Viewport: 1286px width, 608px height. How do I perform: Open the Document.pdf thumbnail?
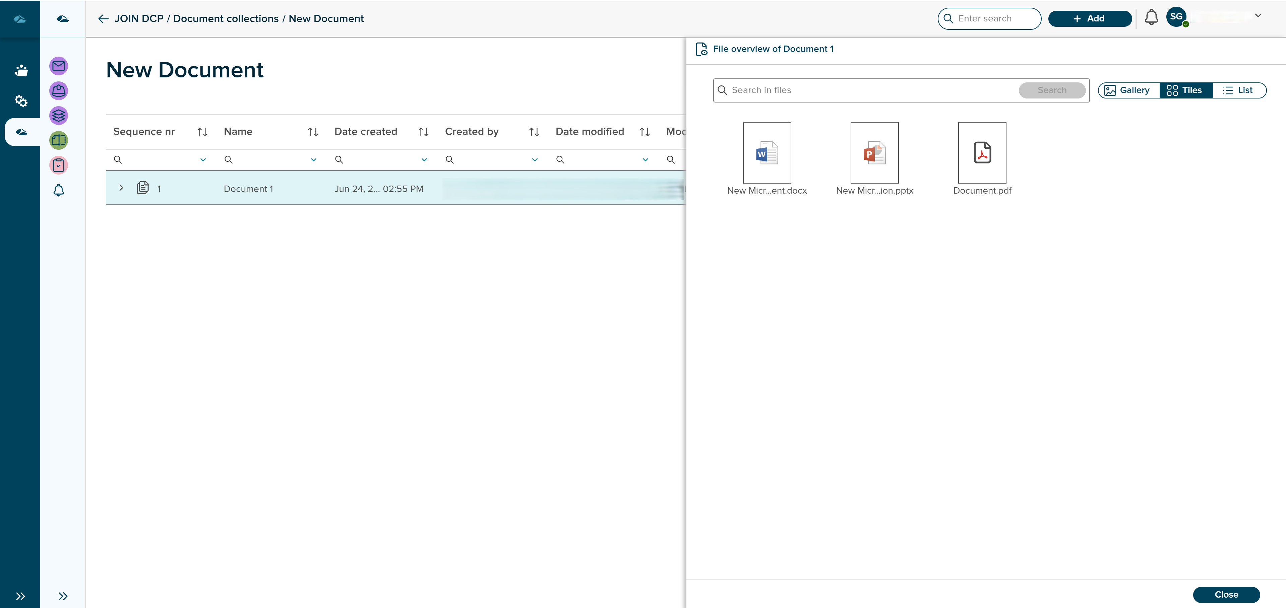pos(982,153)
